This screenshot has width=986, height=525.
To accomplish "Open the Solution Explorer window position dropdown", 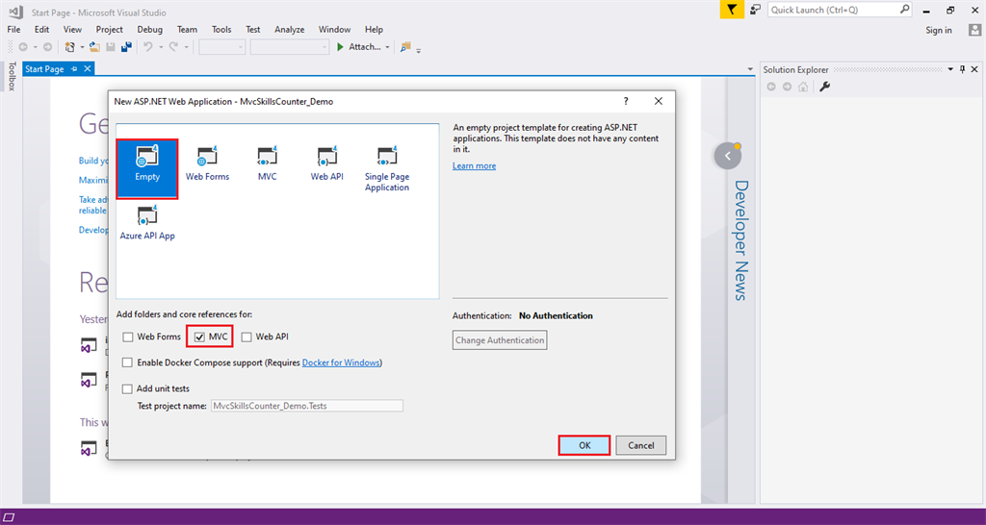I will (950, 69).
